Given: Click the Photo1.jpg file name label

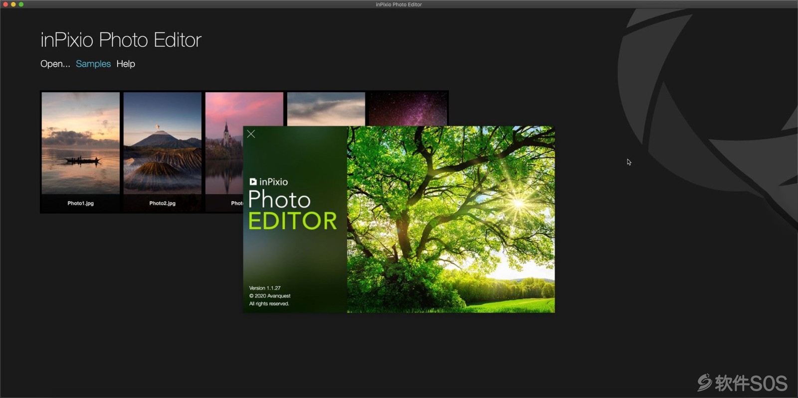Looking at the screenshot, I should pos(81,203).
